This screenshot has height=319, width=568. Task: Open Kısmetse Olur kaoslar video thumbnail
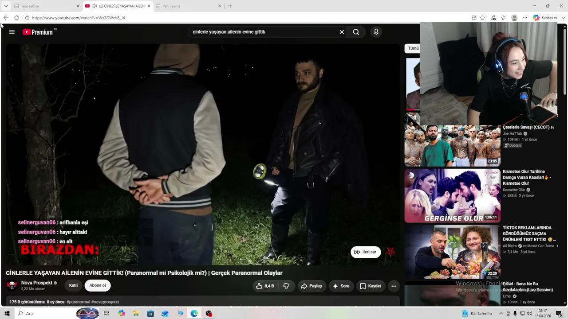pyautogui.click(x=452, y=195)
